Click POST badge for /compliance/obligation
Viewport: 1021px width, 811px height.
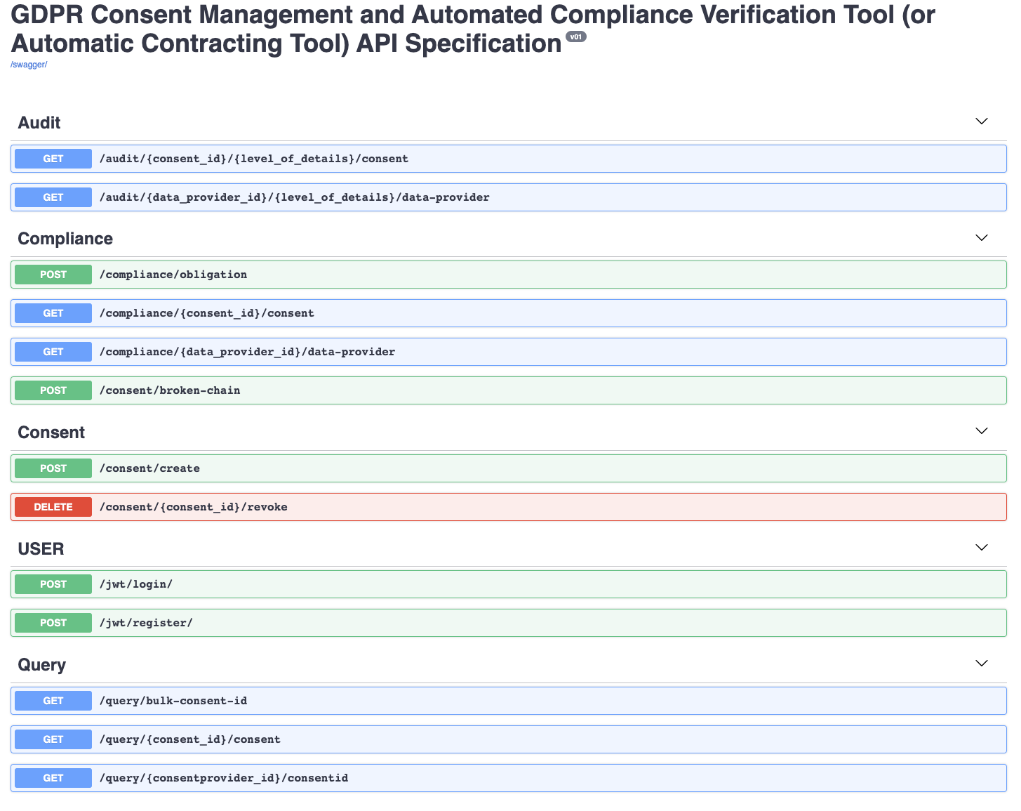coord(53,275)
